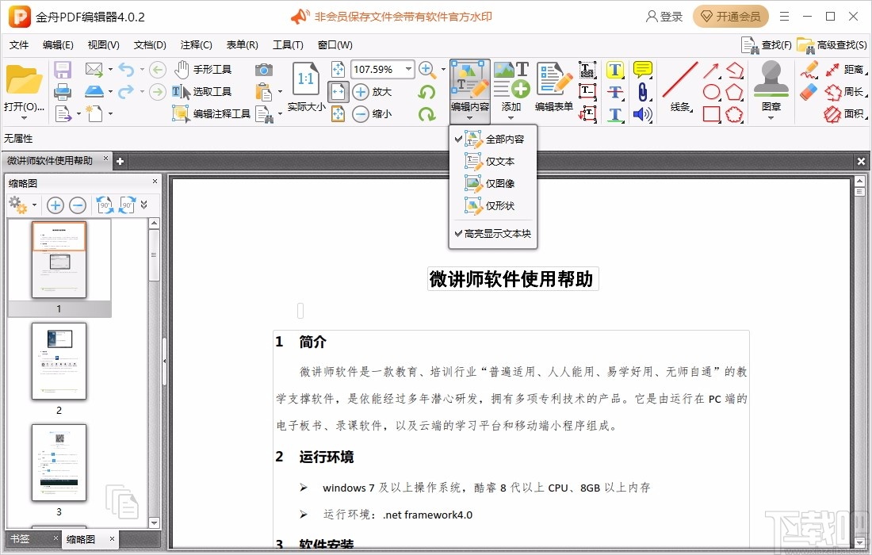This screenshot has height=555, width=872.
Task: Check the 仅文本 option in the menu
Action: [x=498, y=161]
